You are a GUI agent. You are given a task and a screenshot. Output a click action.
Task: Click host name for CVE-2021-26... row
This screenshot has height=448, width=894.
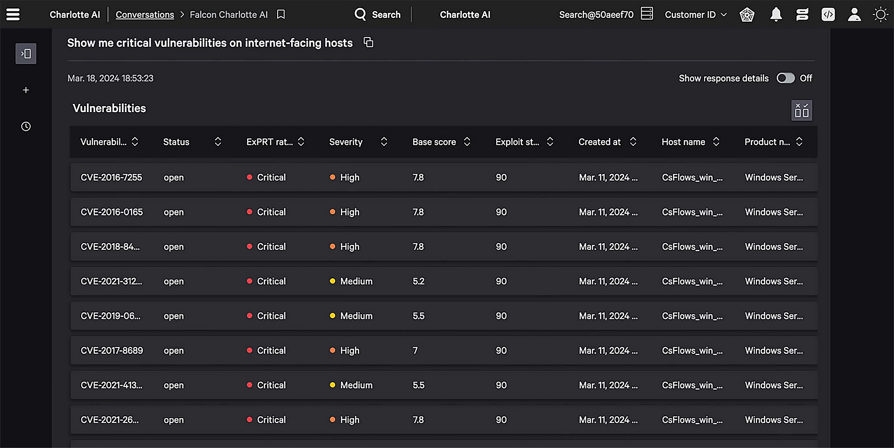pos(692,420)
